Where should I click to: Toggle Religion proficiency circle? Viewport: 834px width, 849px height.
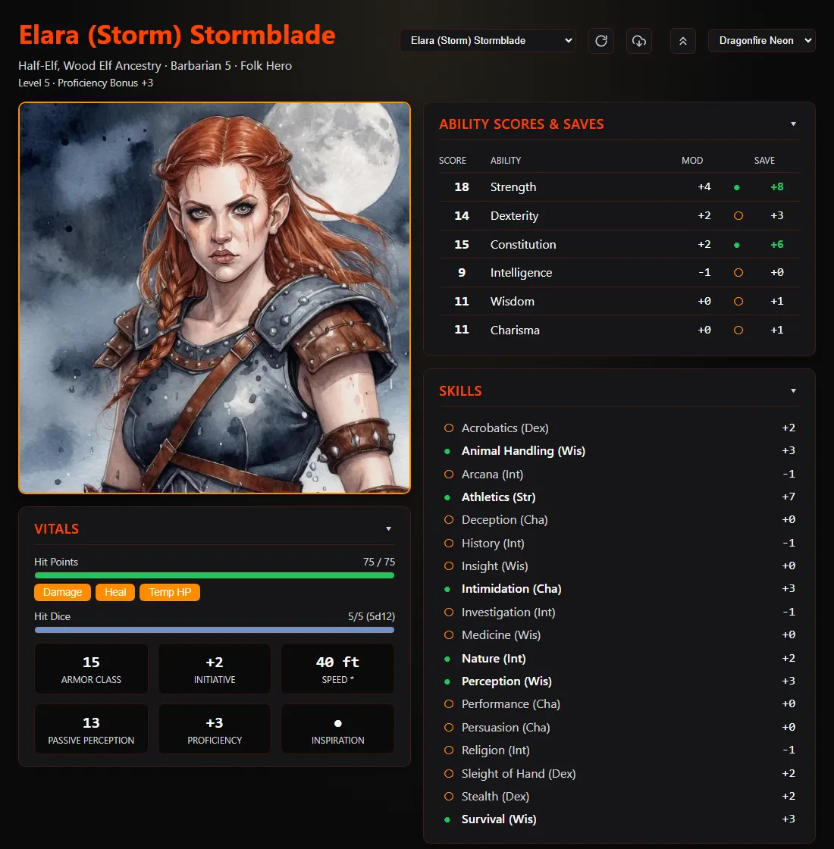click(x=448, y=750)
